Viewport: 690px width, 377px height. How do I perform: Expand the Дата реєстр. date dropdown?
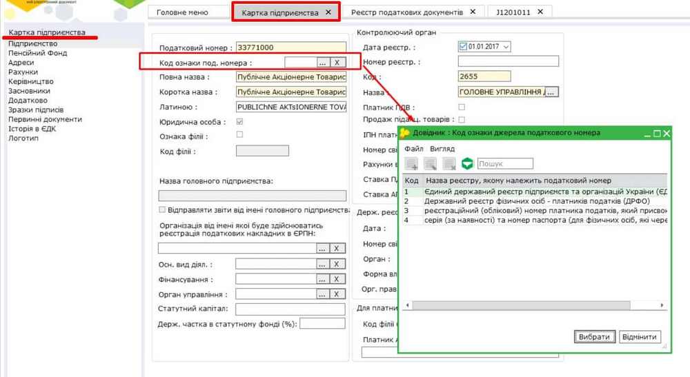506,47
